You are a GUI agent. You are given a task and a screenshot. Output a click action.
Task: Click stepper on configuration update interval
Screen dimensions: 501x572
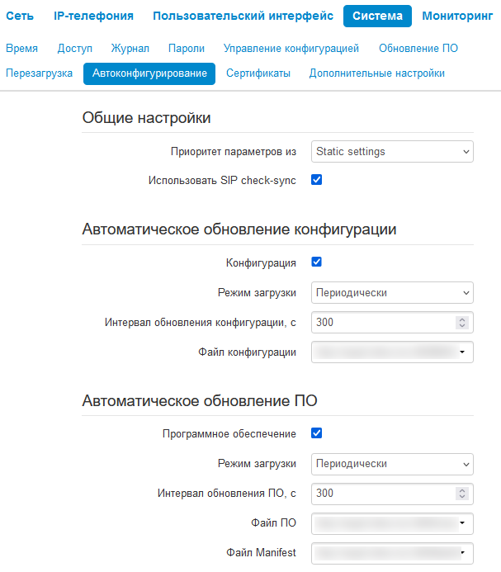click(461, 323)
